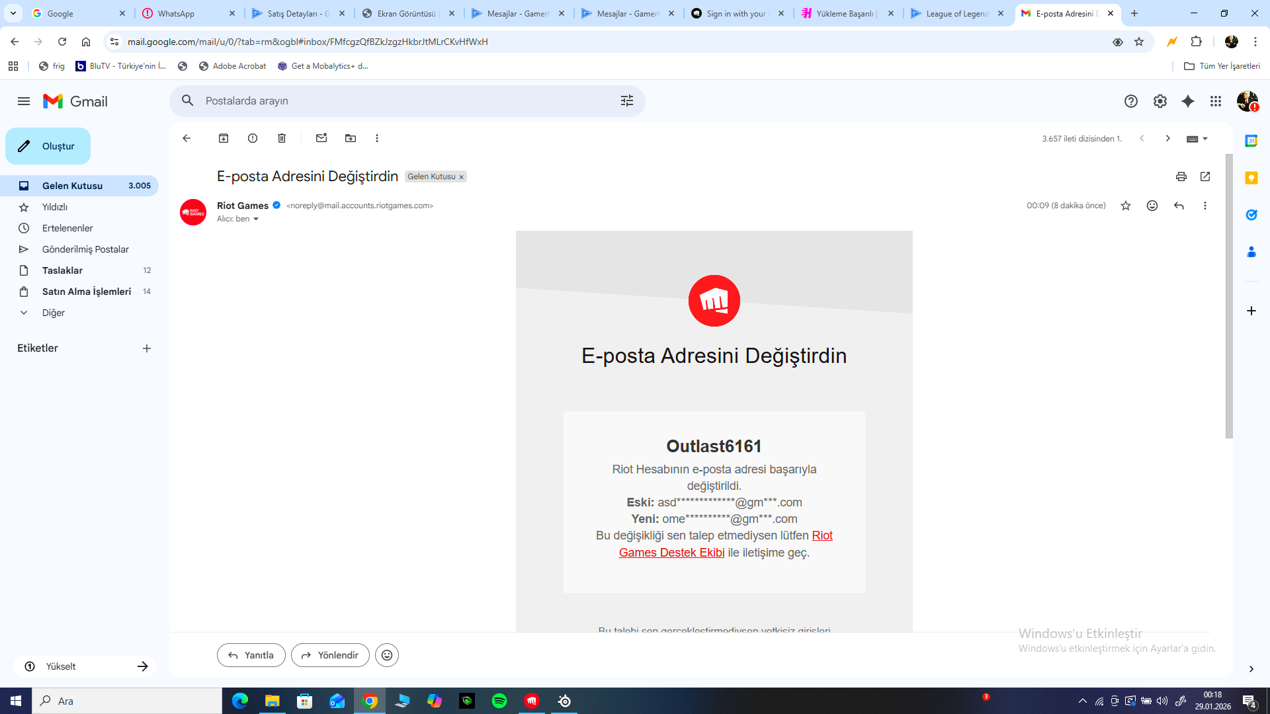Open email in new window
Image resolution: width=1270 pixels, height=714 pixels.
(x=1205, y=177)
